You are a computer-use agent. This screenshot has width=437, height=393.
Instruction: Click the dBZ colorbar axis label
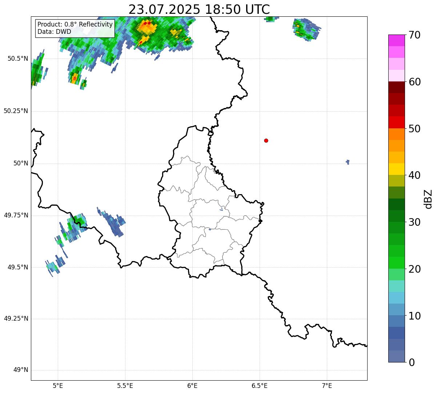pyautogui.click(x=428, y=199)
